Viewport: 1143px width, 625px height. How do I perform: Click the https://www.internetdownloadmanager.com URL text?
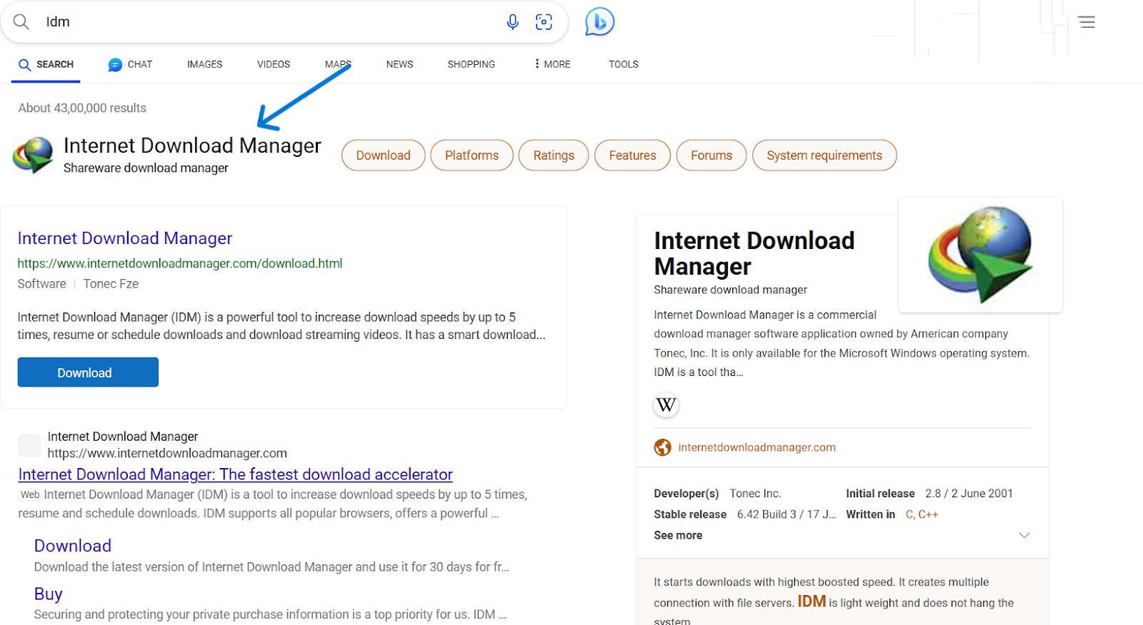click(x=167, y=453)
